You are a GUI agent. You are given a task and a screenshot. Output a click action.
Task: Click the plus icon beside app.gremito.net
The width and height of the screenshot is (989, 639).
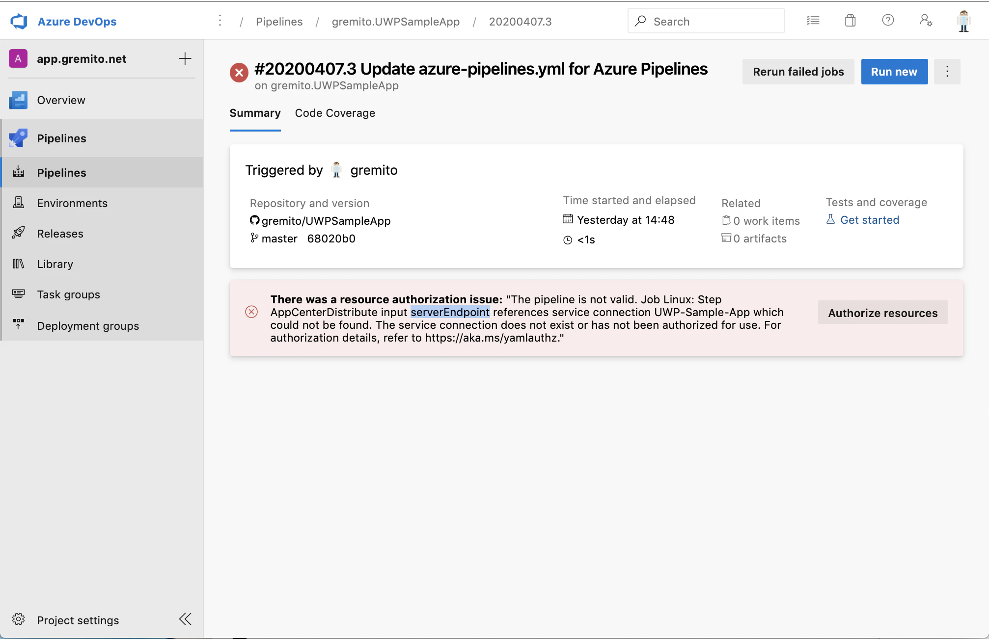[x=185, y=59]
